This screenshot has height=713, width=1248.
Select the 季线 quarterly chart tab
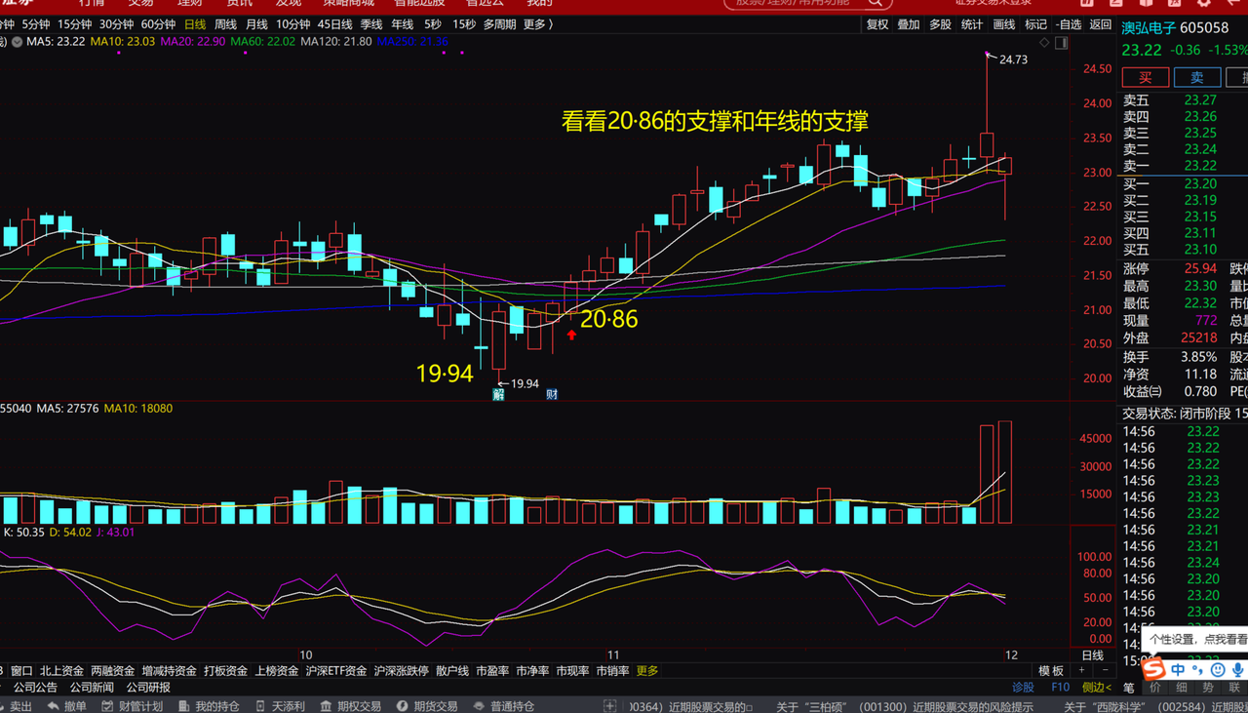pos(371,24)
